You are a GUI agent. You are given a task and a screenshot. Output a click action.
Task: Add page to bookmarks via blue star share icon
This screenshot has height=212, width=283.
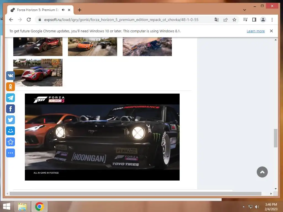(11, 142)
